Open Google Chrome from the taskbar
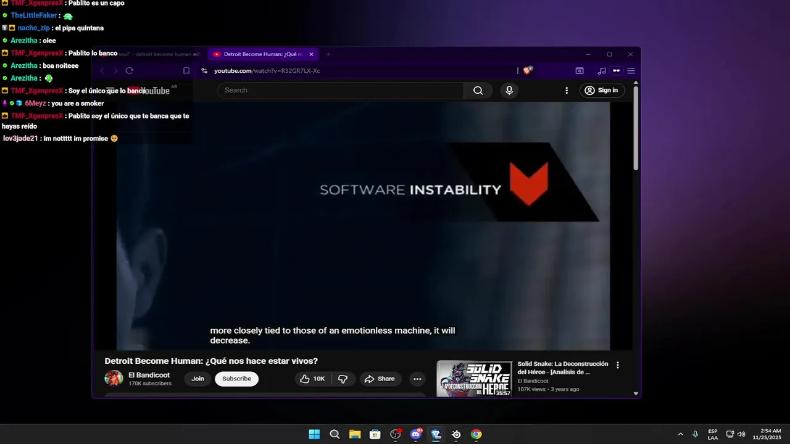Image resolution: width=790 pixels, height=444 pixels. coord(476,434)
